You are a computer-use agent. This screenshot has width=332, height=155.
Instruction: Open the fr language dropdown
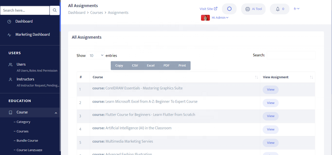pyautogui.click(x=296, y=9)
